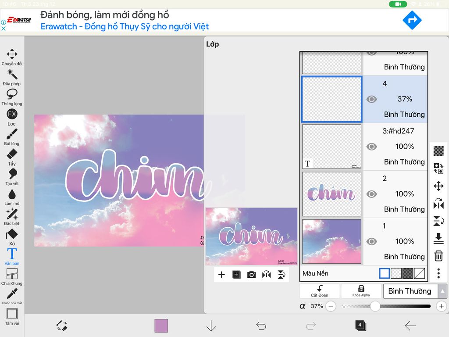Click the canvas preview image in layers panel

251,237
